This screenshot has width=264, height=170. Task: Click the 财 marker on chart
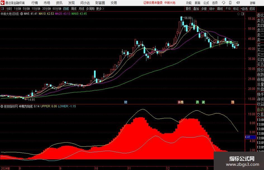tap(126, 102)
